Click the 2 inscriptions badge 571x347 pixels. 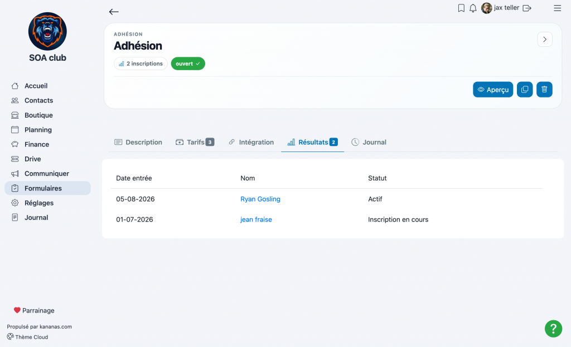tap(141, 63)
